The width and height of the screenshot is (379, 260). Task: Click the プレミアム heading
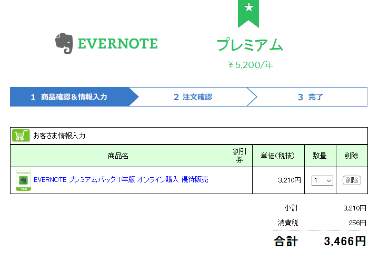pyautogui.click(x=250, y=44)
